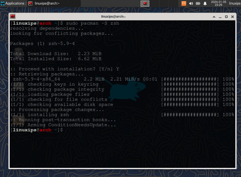Viewport: 241px width, 177px height.
Task: Click the 'installing zsh' line
Action: point(40,115)
